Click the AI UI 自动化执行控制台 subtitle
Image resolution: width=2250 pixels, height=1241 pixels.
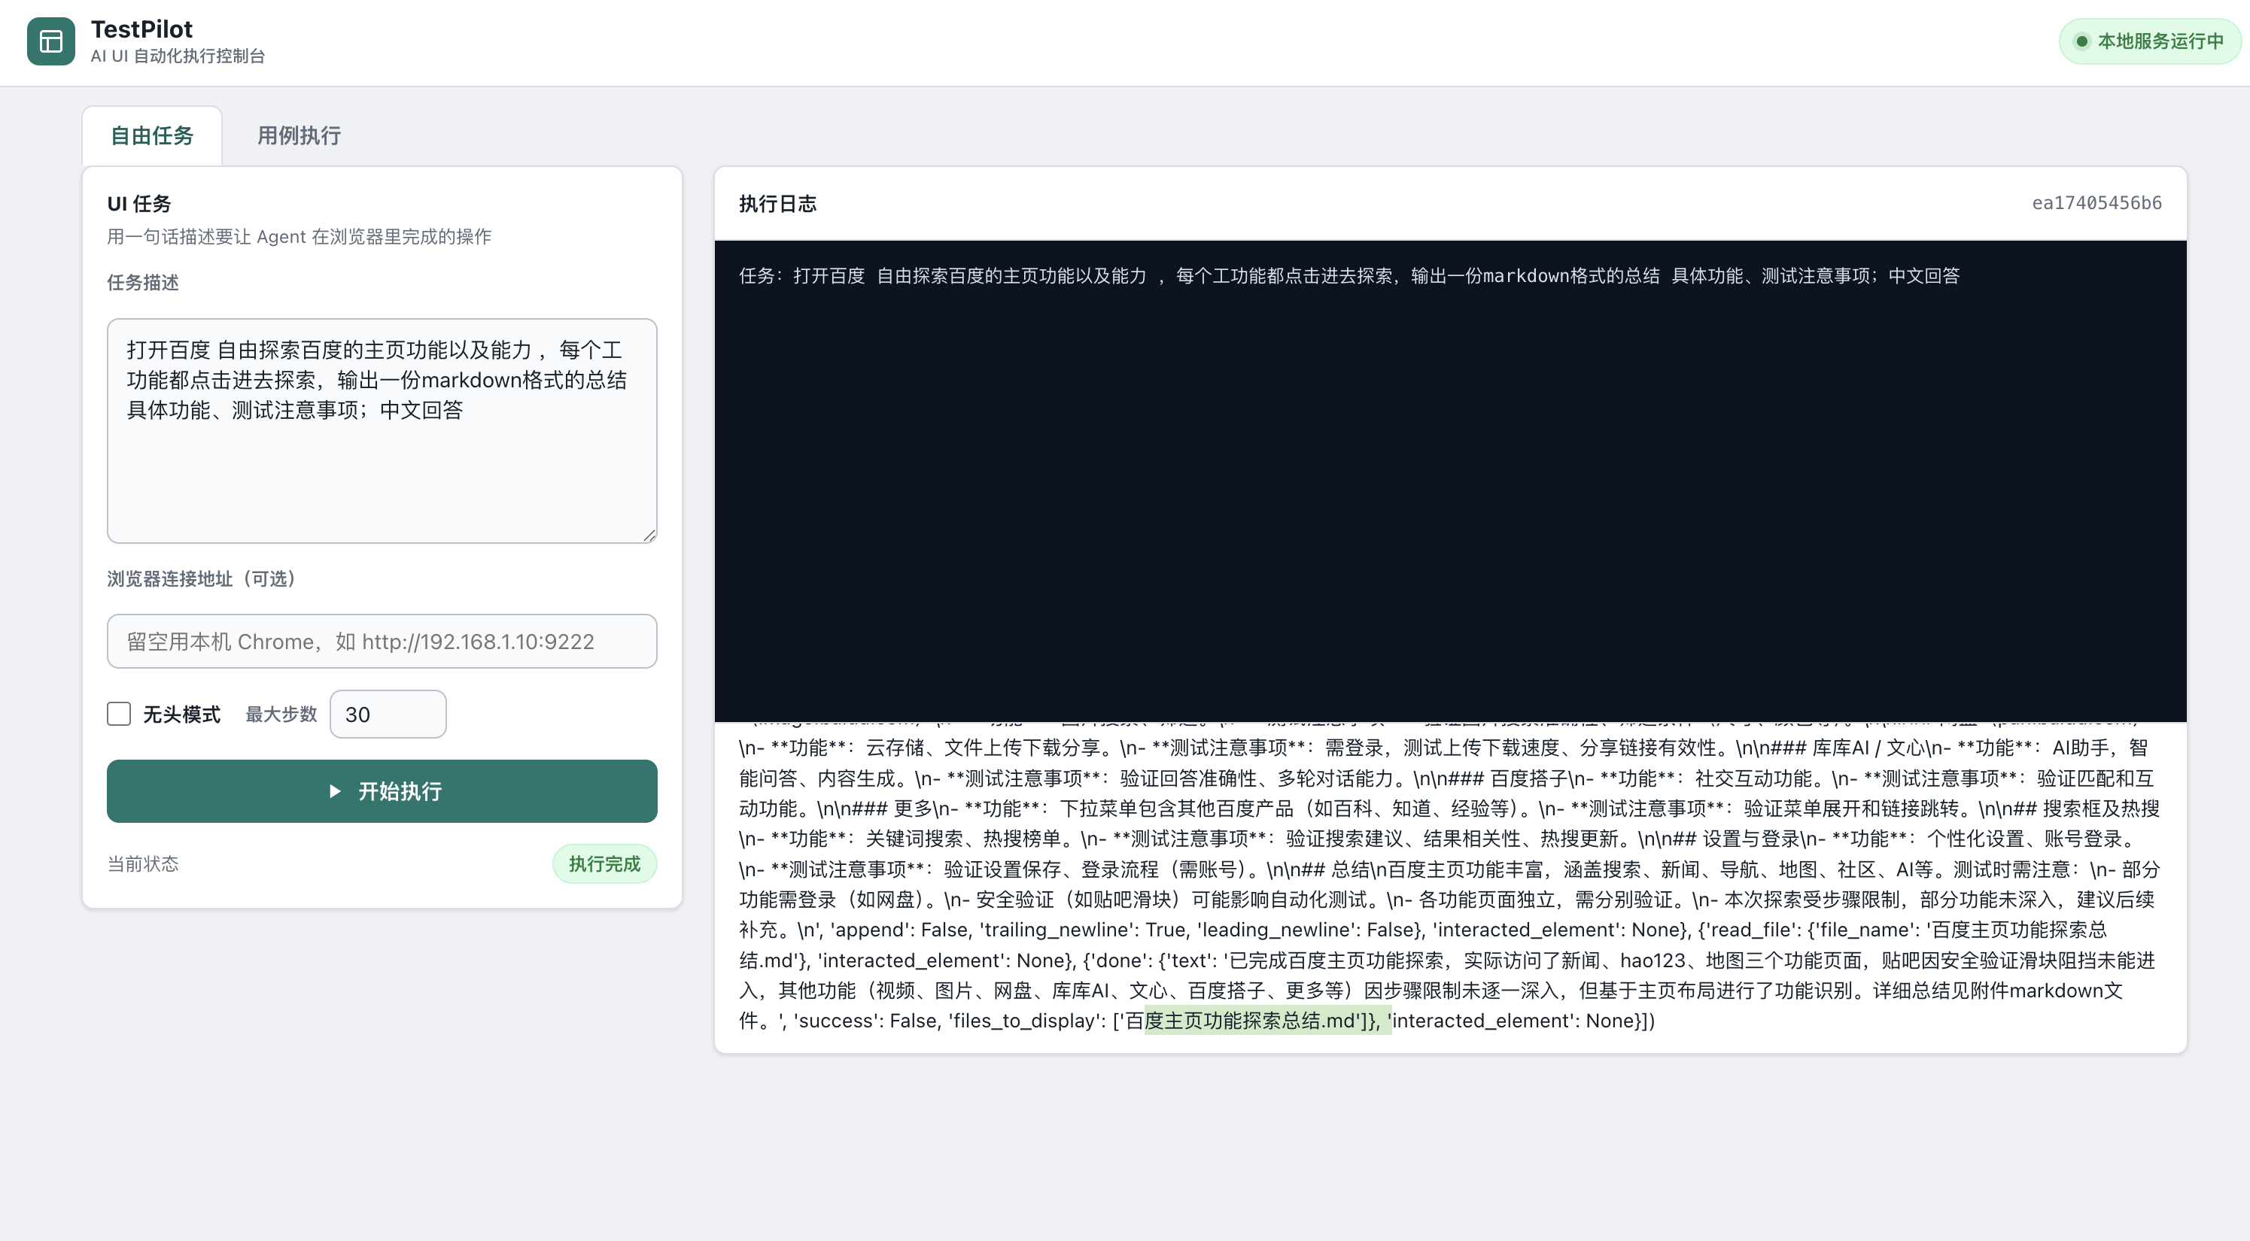click(178, 56)
